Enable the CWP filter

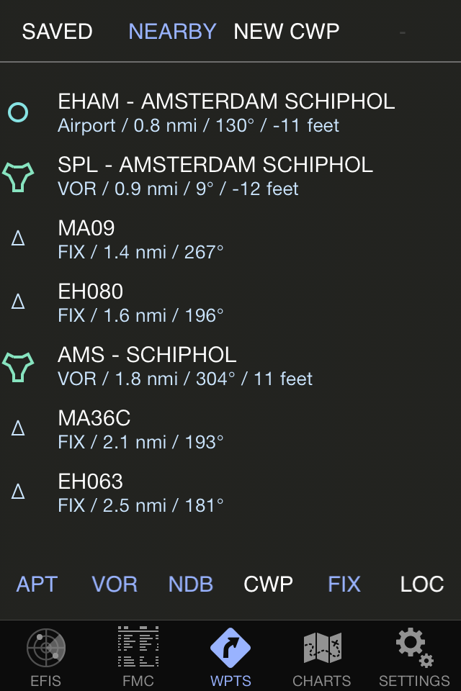pyautogui.click(x=268, y=584)
